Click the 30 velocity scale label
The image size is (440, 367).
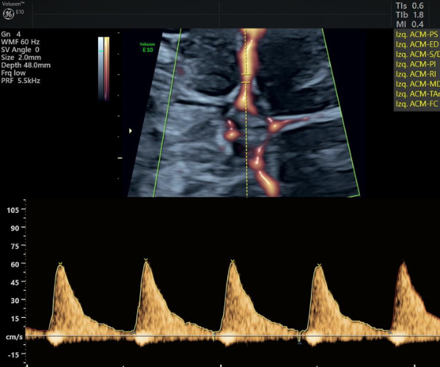pos(15,300)
